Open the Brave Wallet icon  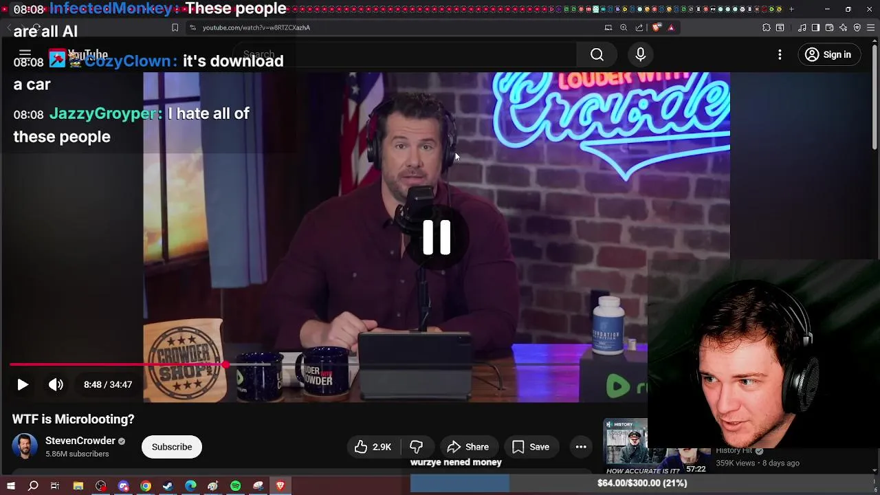click(x=829, y=27)
